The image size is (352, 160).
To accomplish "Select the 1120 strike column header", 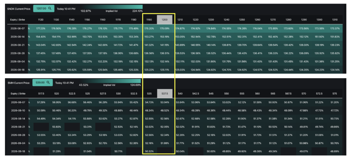I will coord(41,20).
